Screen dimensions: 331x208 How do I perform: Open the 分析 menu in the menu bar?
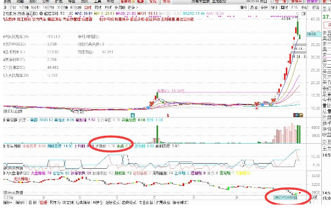click(46, 1)
